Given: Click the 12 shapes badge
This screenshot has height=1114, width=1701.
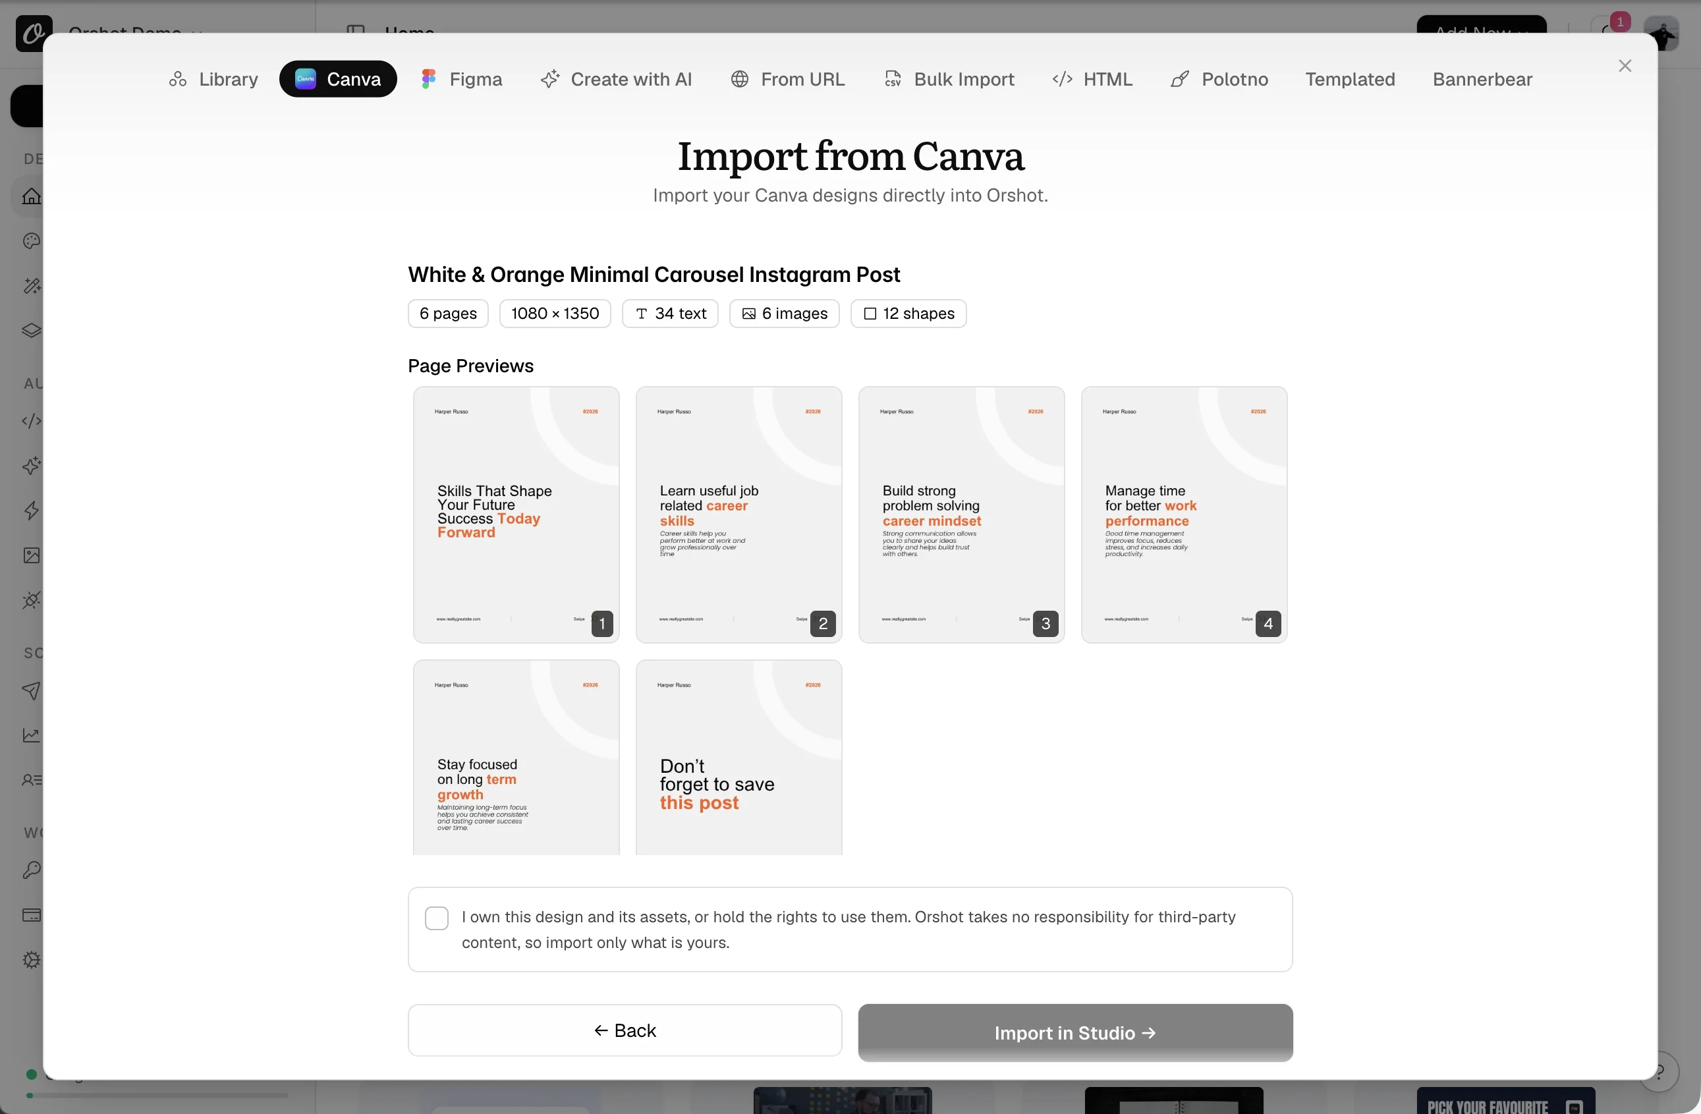Looking at the screenshot, I should coord(908,314).
